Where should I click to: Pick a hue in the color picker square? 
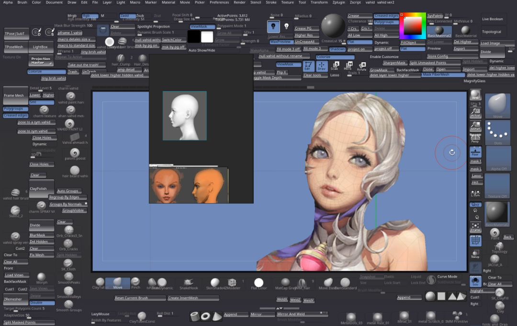point(413,26)
